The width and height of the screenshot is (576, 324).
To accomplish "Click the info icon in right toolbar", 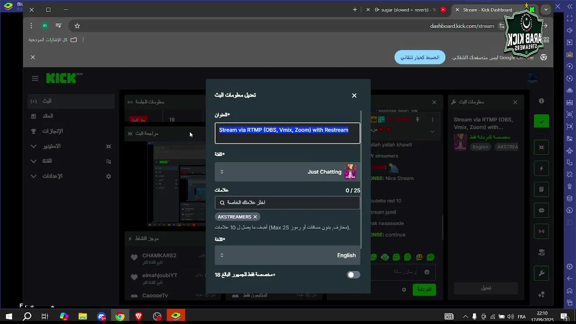I will (541, 101).
